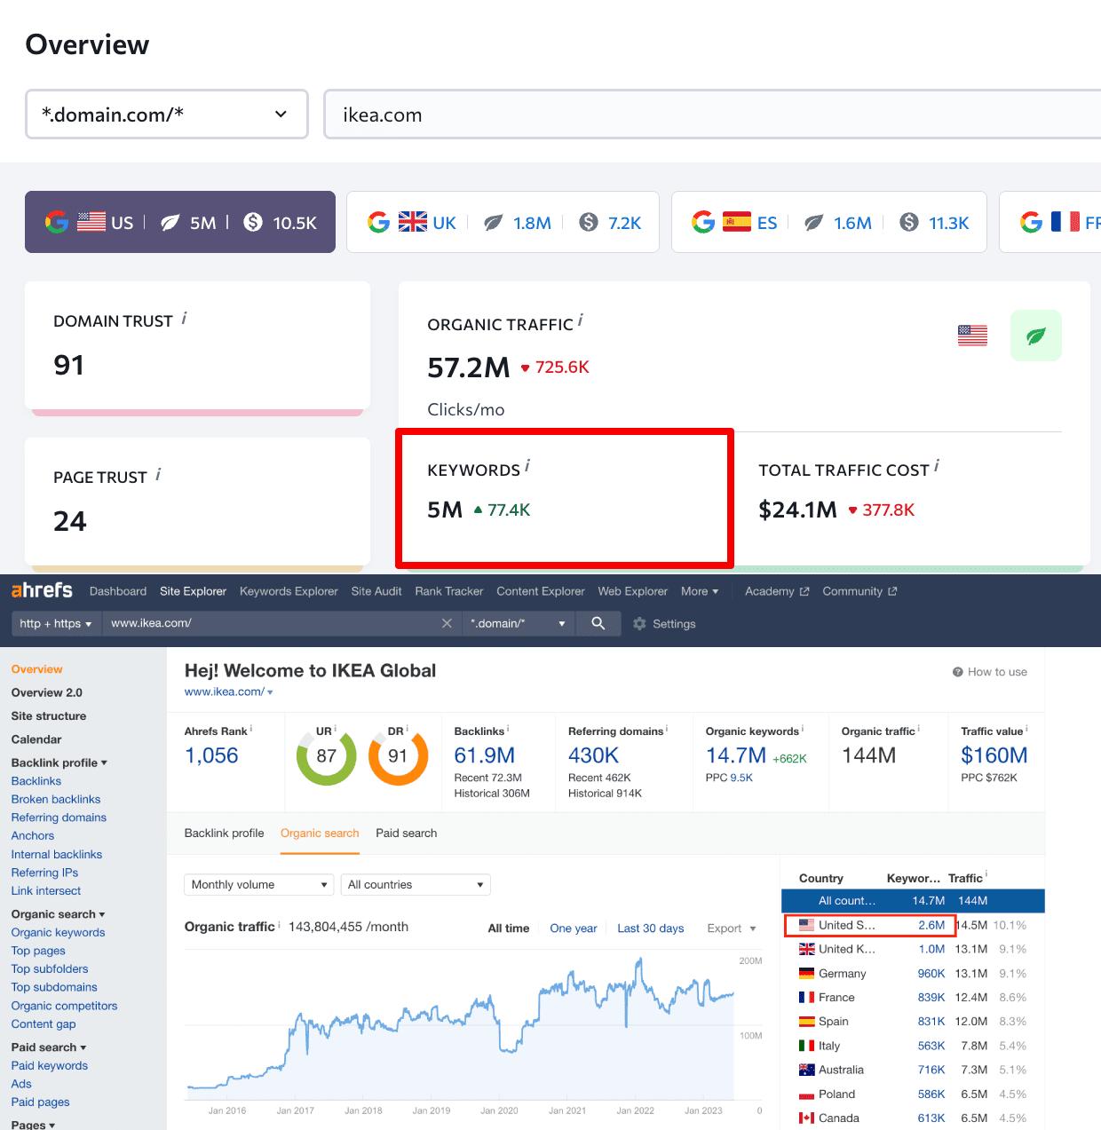Viewport: 1101px width, 1130px height.
Task: Open Organic keywords in sidebar
Action: click(x=58, y=932)
